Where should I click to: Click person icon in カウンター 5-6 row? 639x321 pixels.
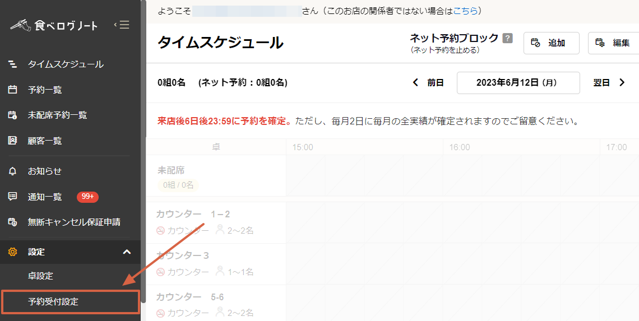click(220, 312)
